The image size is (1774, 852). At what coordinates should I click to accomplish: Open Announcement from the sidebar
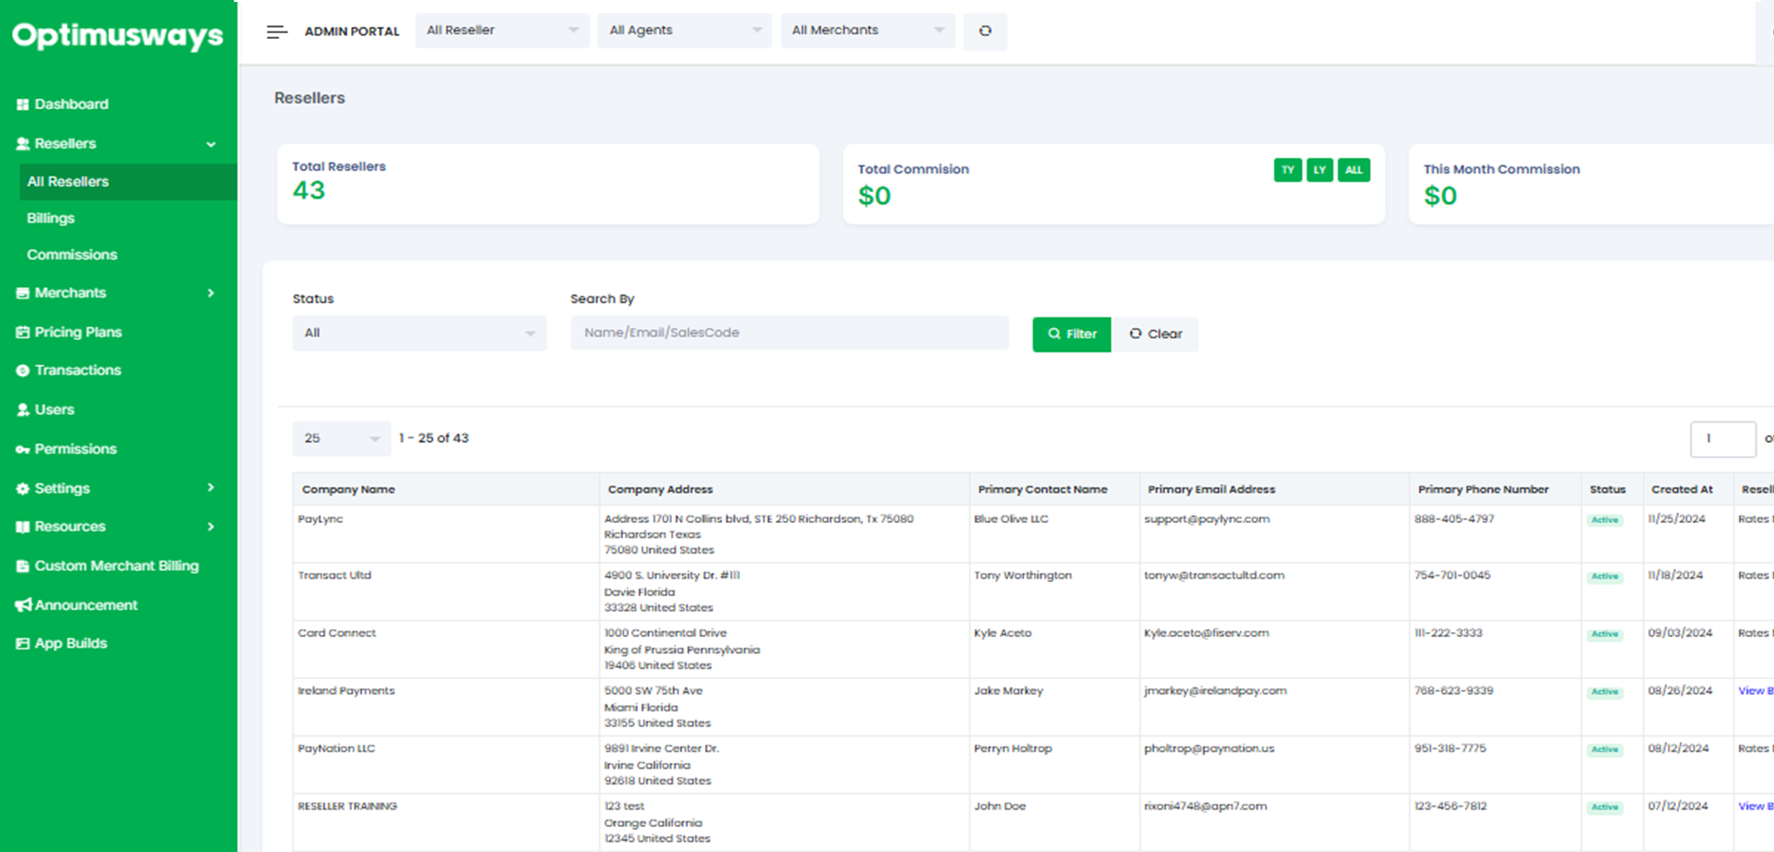click(x=86, y=605)
